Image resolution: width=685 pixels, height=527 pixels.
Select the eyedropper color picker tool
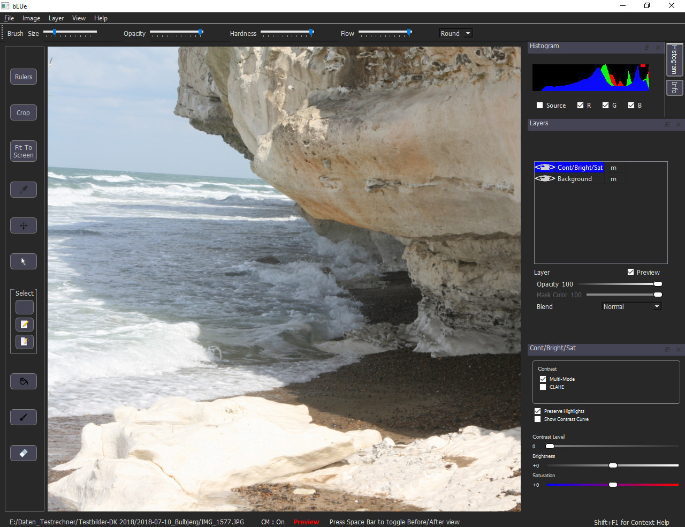click(x=24, y=190)
